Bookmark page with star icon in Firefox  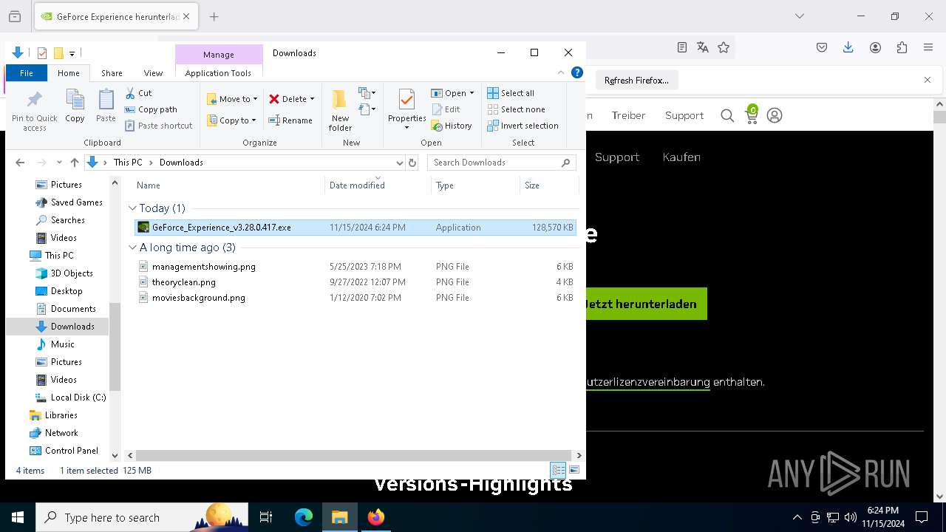(x=724, y=47)
